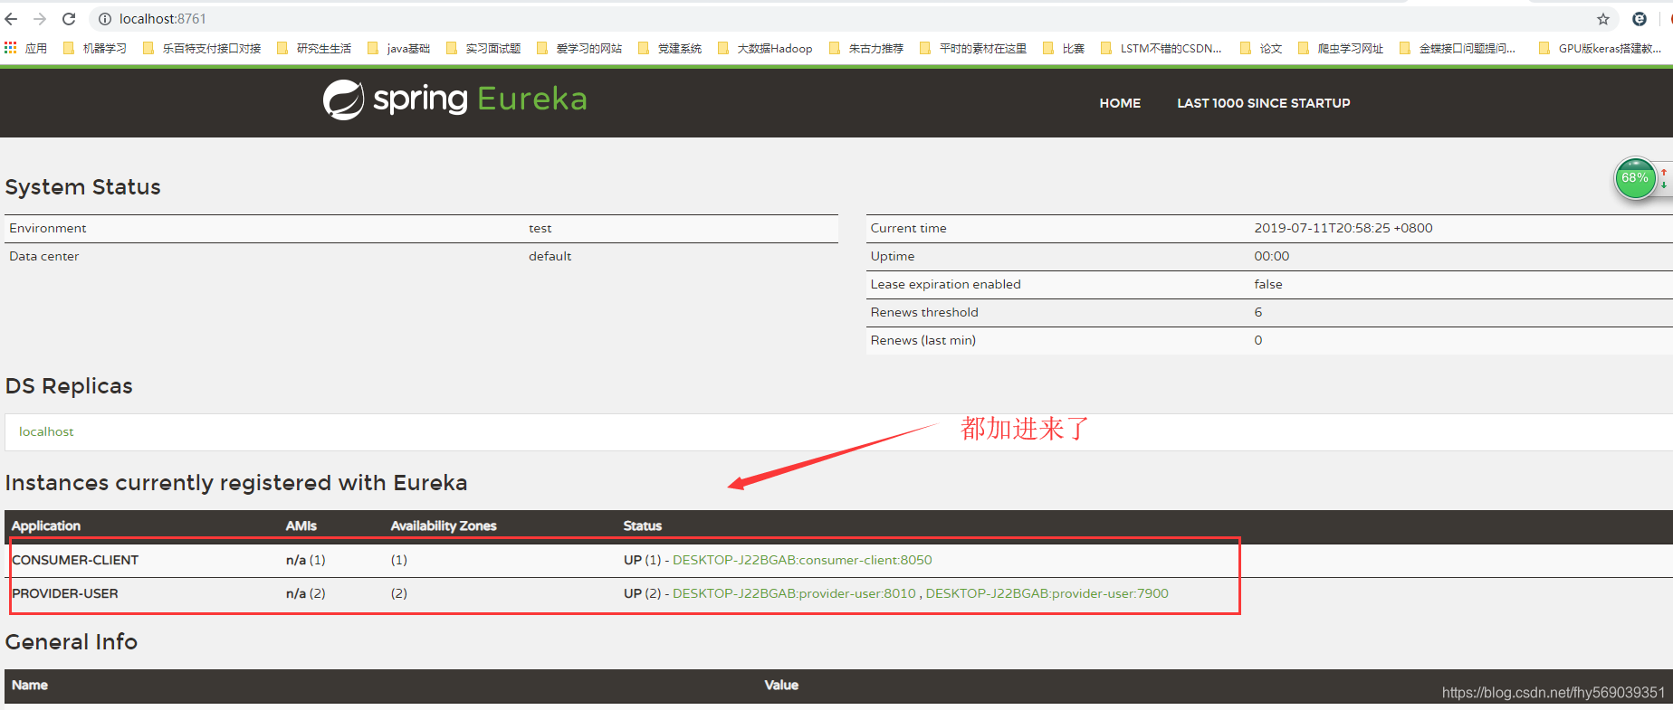Open the 乐百特支付接口对接 bookmark folder
Viewport: 1673px width, 710px height.
point(202,48)
